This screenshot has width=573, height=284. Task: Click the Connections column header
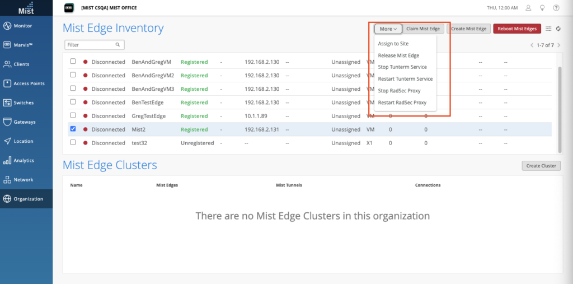[x=428, y=185]
